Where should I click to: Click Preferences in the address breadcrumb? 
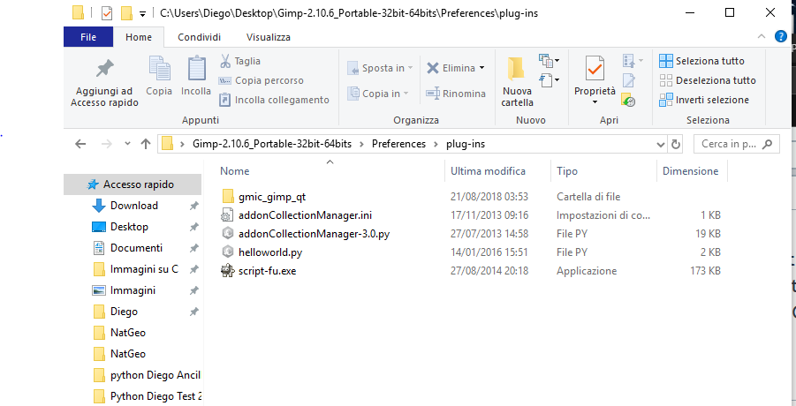[x=398, y=144]
